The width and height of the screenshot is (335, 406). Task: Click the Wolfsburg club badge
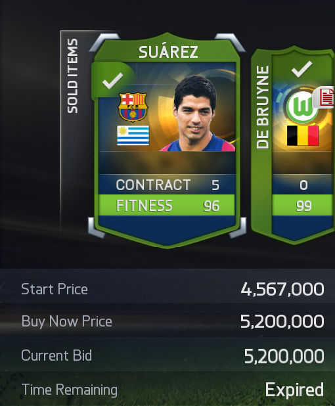point(302,106)
